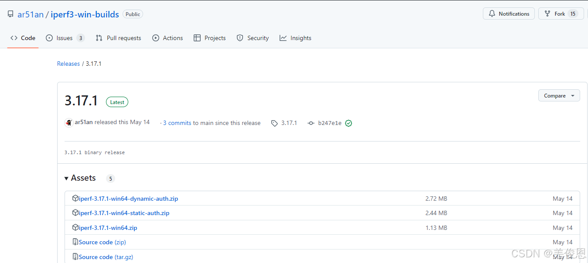588x263 pixels.
Task: Click the green verified check icon
Action: (349, 123)
